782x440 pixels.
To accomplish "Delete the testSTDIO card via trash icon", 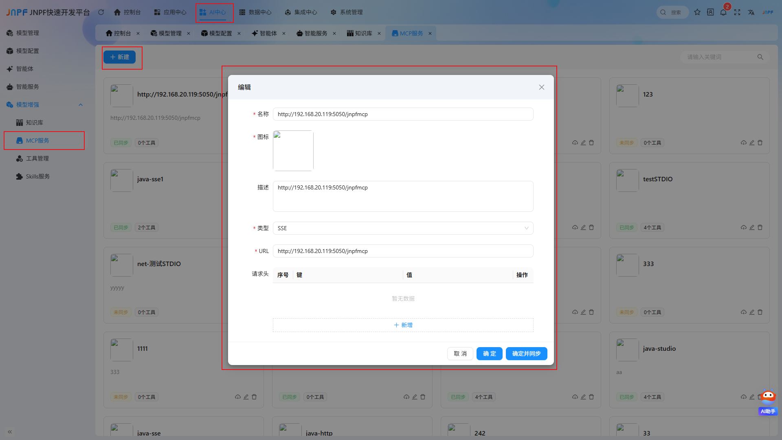I will [x=760, y=227].
